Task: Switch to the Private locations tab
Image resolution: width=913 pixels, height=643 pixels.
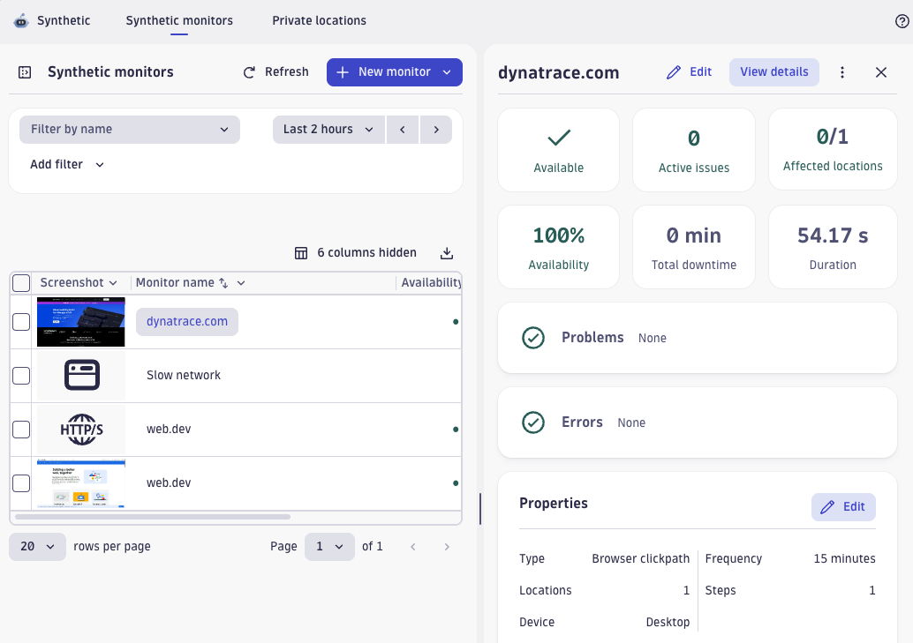Action: coord(319,20)
